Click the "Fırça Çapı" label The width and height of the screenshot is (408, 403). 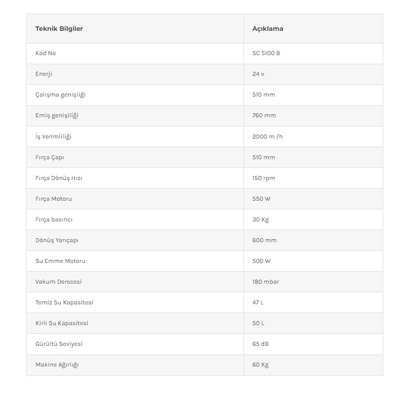[x=50, y=157]
